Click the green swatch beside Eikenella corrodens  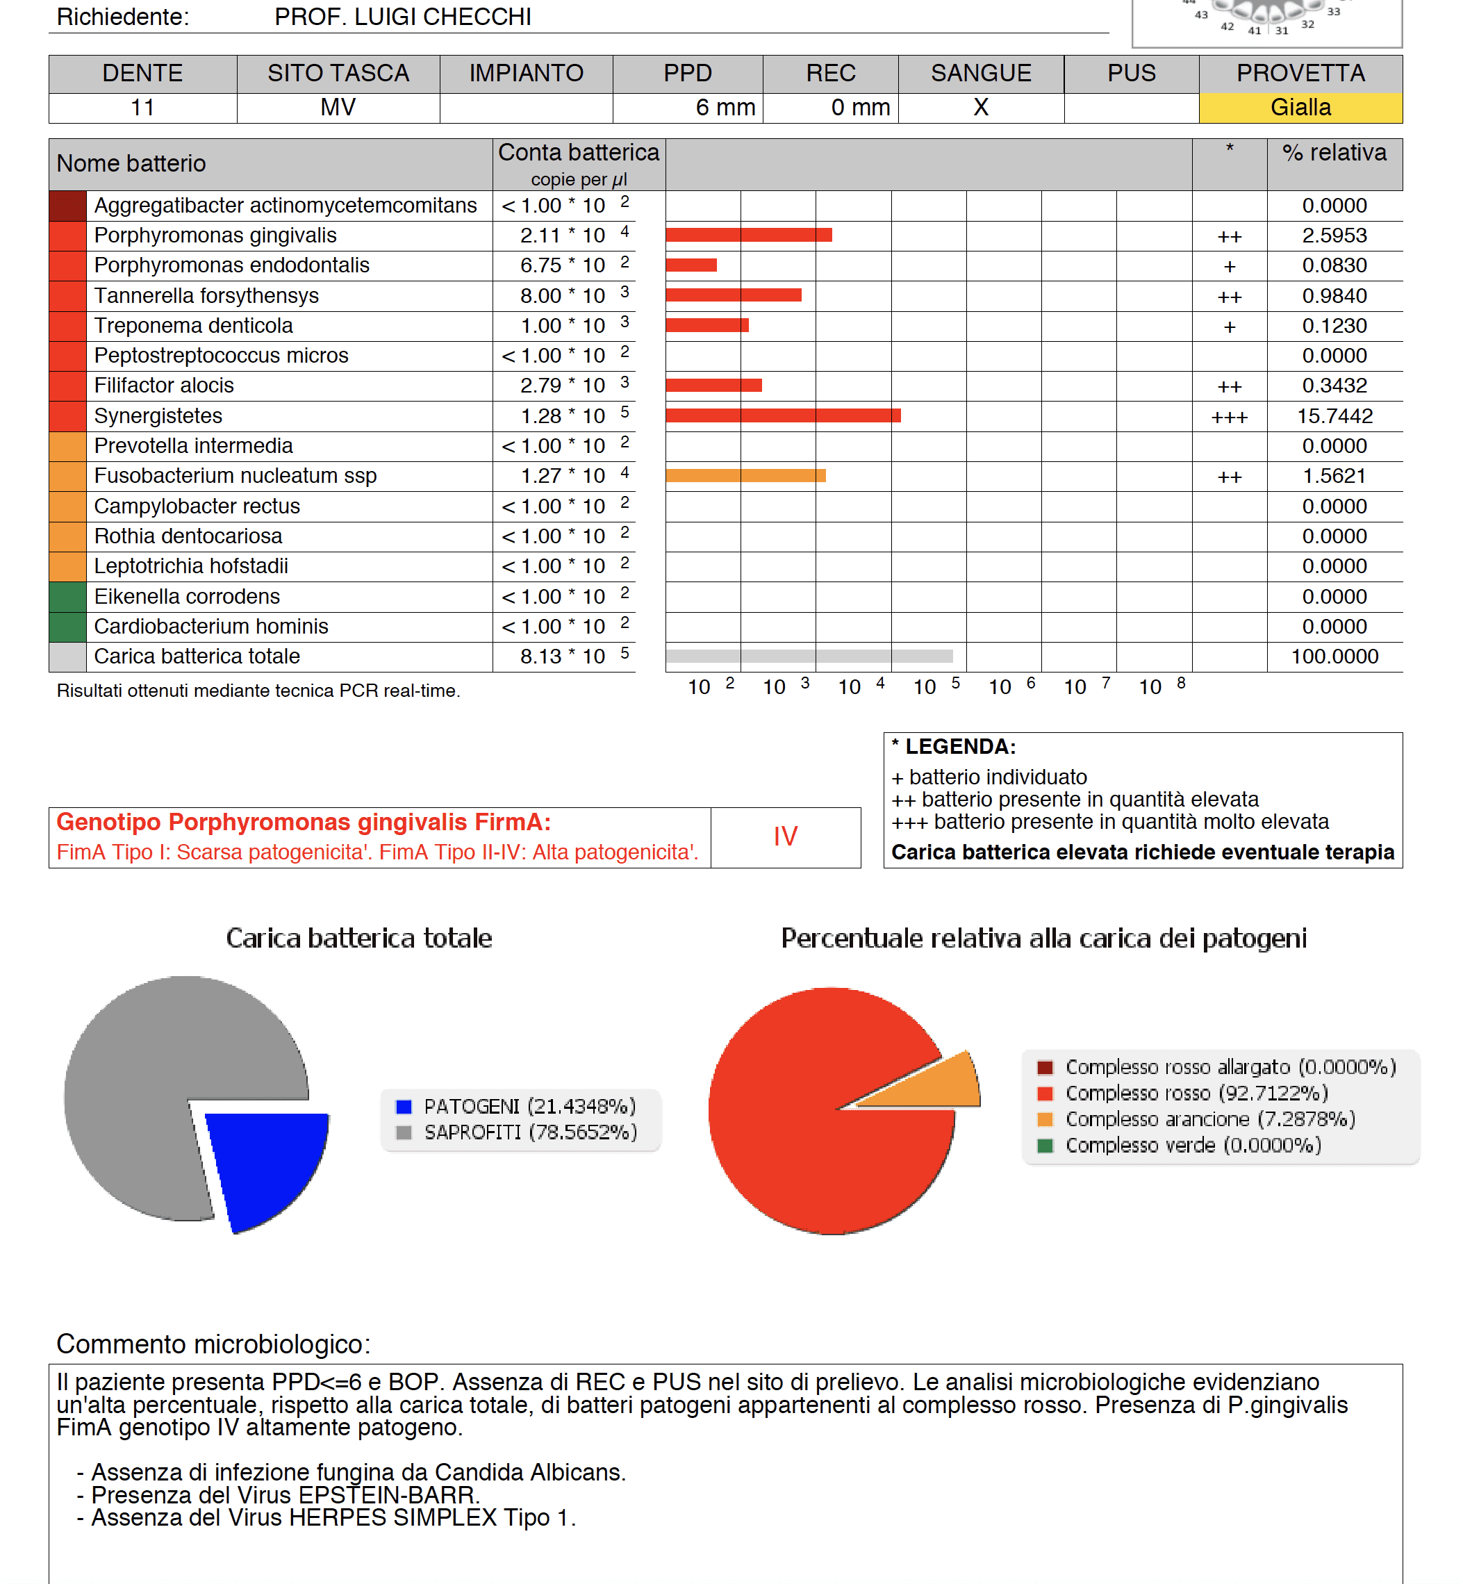point(67,597)
